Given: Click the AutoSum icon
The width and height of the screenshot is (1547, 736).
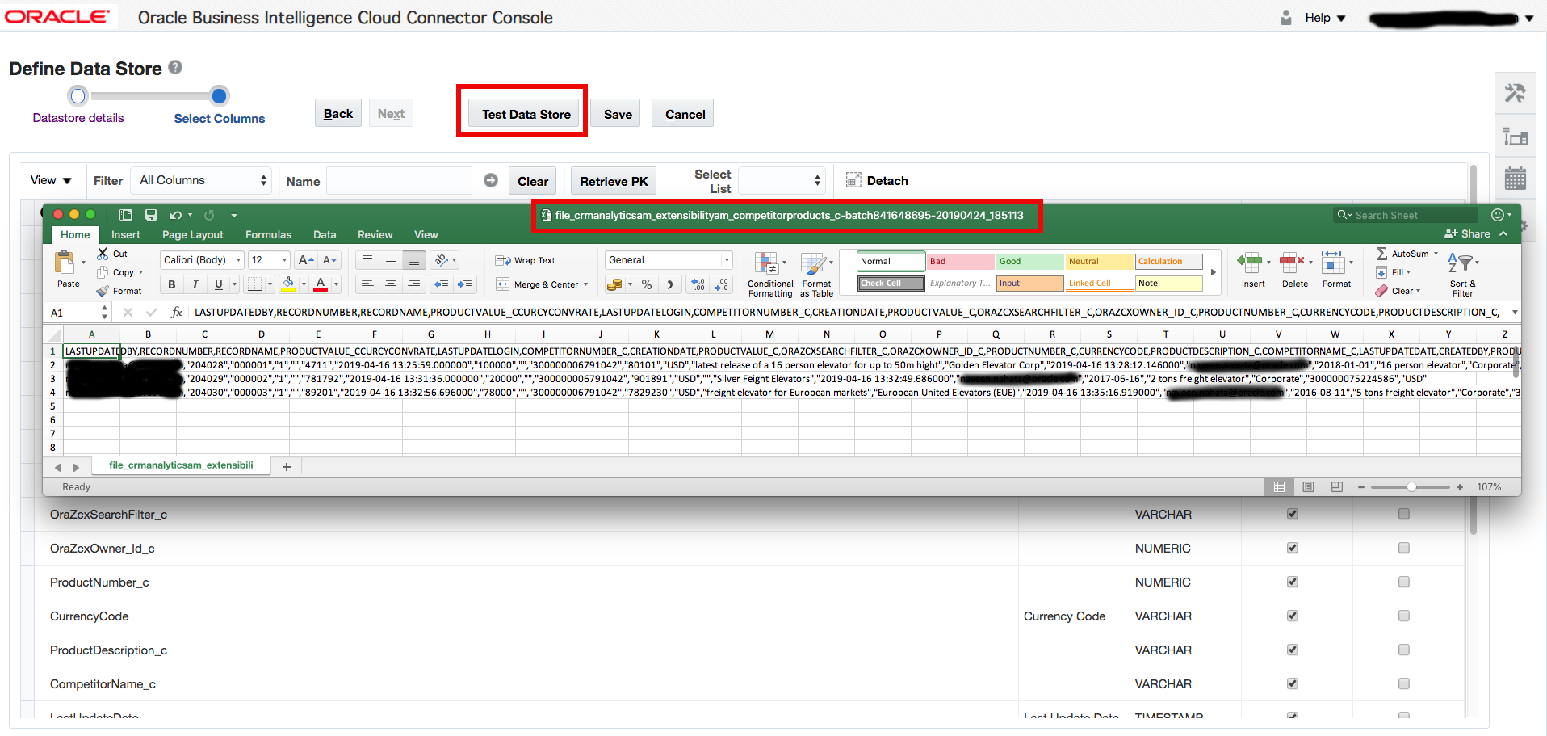Looking at the screenshot, I should pos(1382,254).
